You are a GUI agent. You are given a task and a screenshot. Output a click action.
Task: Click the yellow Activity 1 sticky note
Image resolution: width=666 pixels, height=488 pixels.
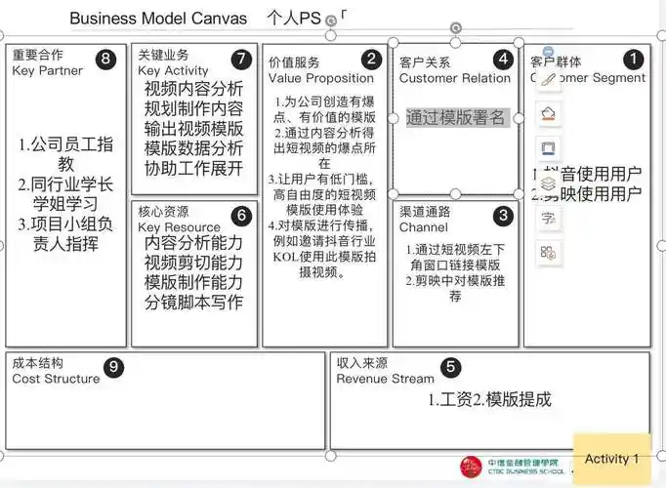pos(611,459)
